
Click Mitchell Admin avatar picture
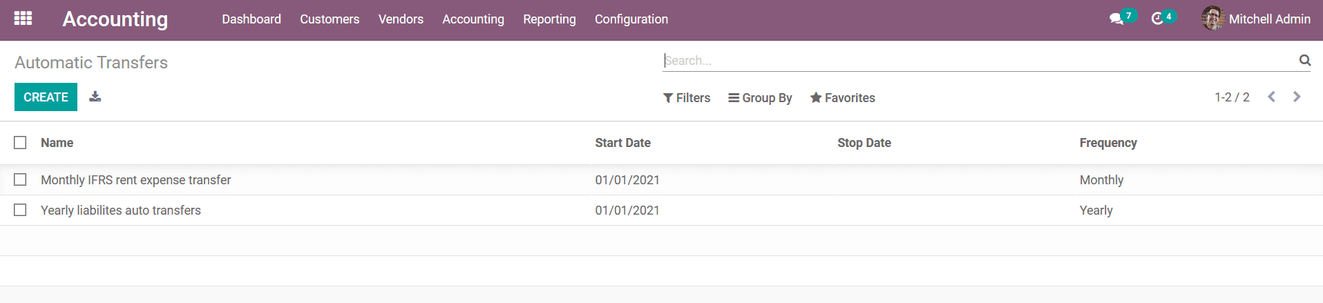1212,19
